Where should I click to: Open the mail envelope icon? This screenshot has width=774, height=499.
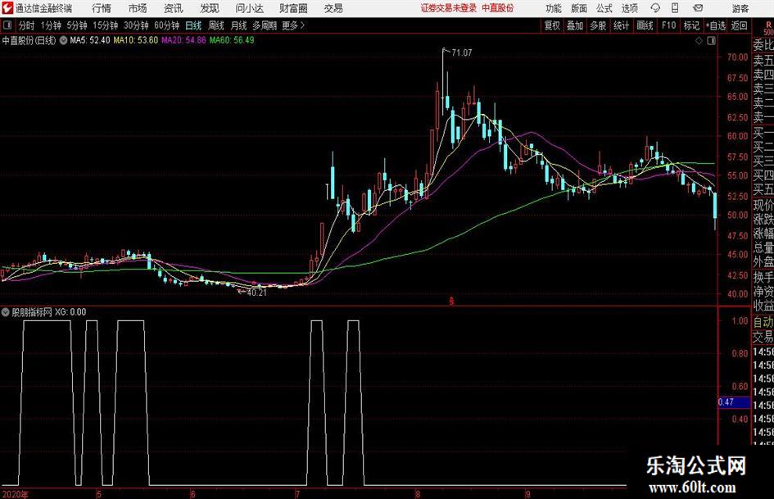click(x=698, y=8)
